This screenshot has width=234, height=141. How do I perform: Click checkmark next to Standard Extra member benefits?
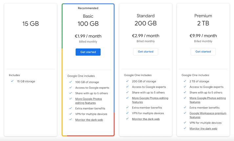click(127, 107)
